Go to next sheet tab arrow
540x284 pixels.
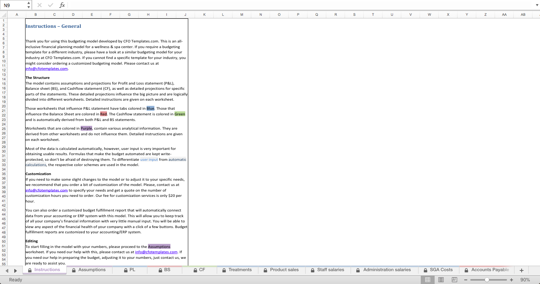(x=15, y=270)
